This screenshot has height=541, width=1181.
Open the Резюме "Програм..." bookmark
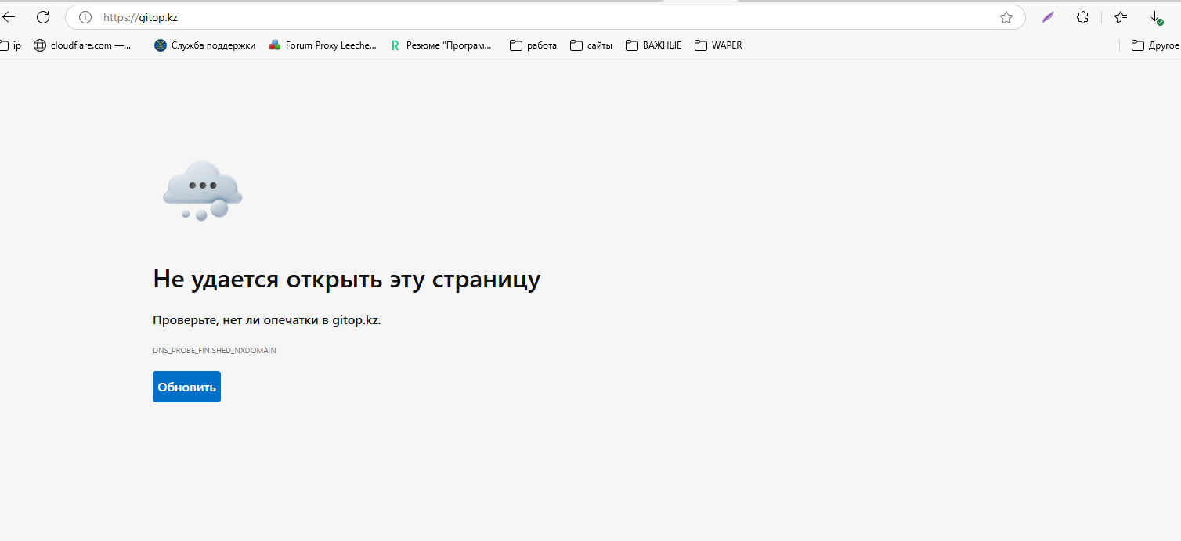(442, 45)
